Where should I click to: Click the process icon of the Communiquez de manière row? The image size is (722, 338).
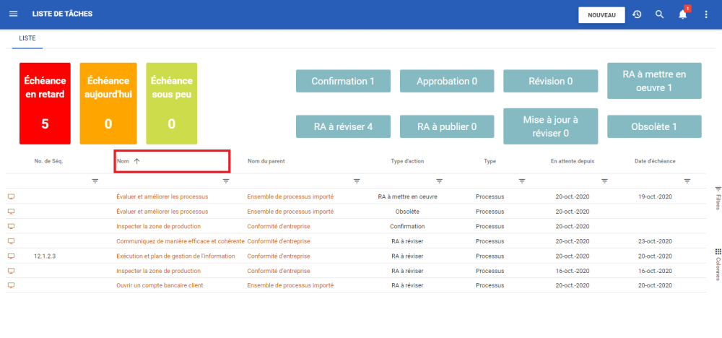point(12,240)
